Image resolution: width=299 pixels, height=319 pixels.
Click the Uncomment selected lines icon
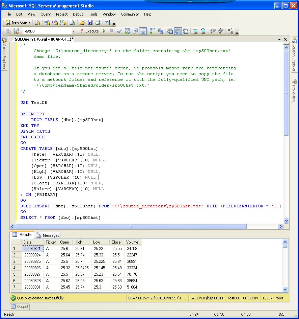click(203, 31)
